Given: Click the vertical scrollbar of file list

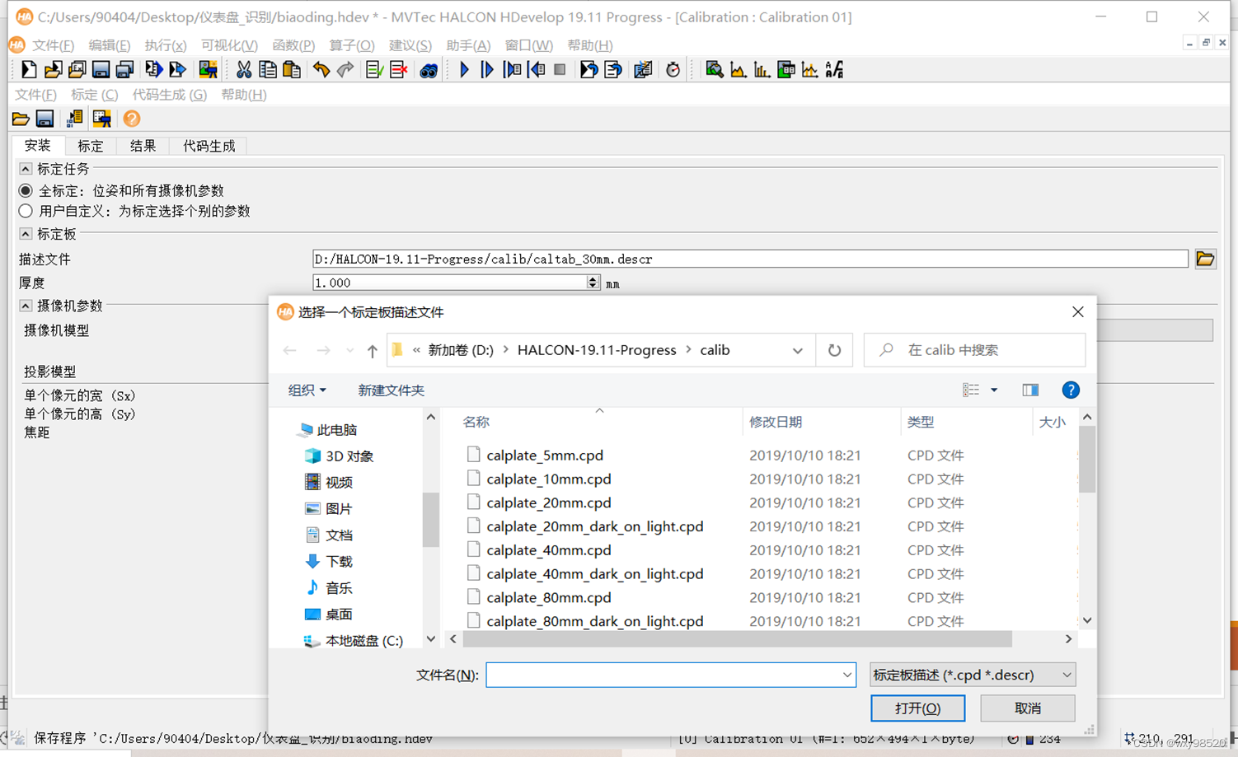Looking at the screenshot, I should [1087, 459].
